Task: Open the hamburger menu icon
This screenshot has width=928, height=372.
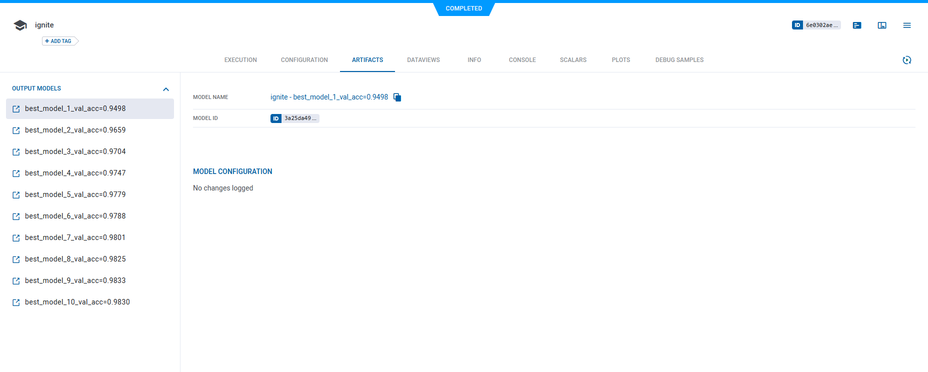Action: coord(906,25)
